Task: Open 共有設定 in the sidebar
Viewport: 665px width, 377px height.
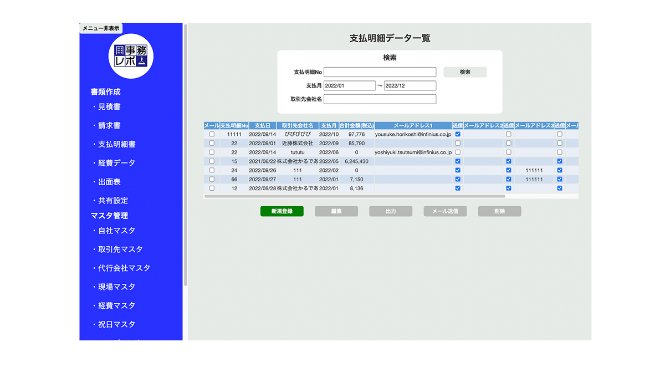Action: [113, 201]
